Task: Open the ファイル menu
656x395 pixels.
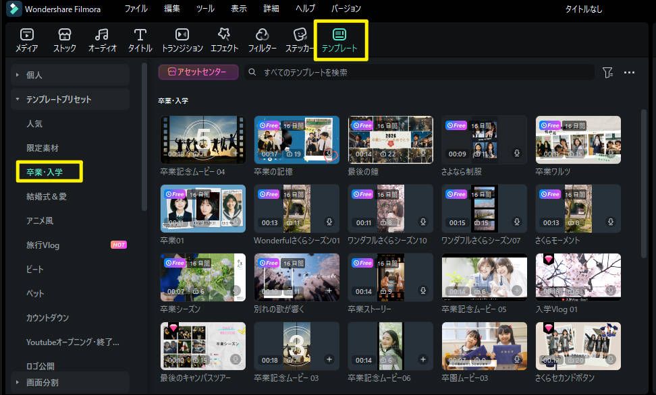Action: (x=137, y=9)
